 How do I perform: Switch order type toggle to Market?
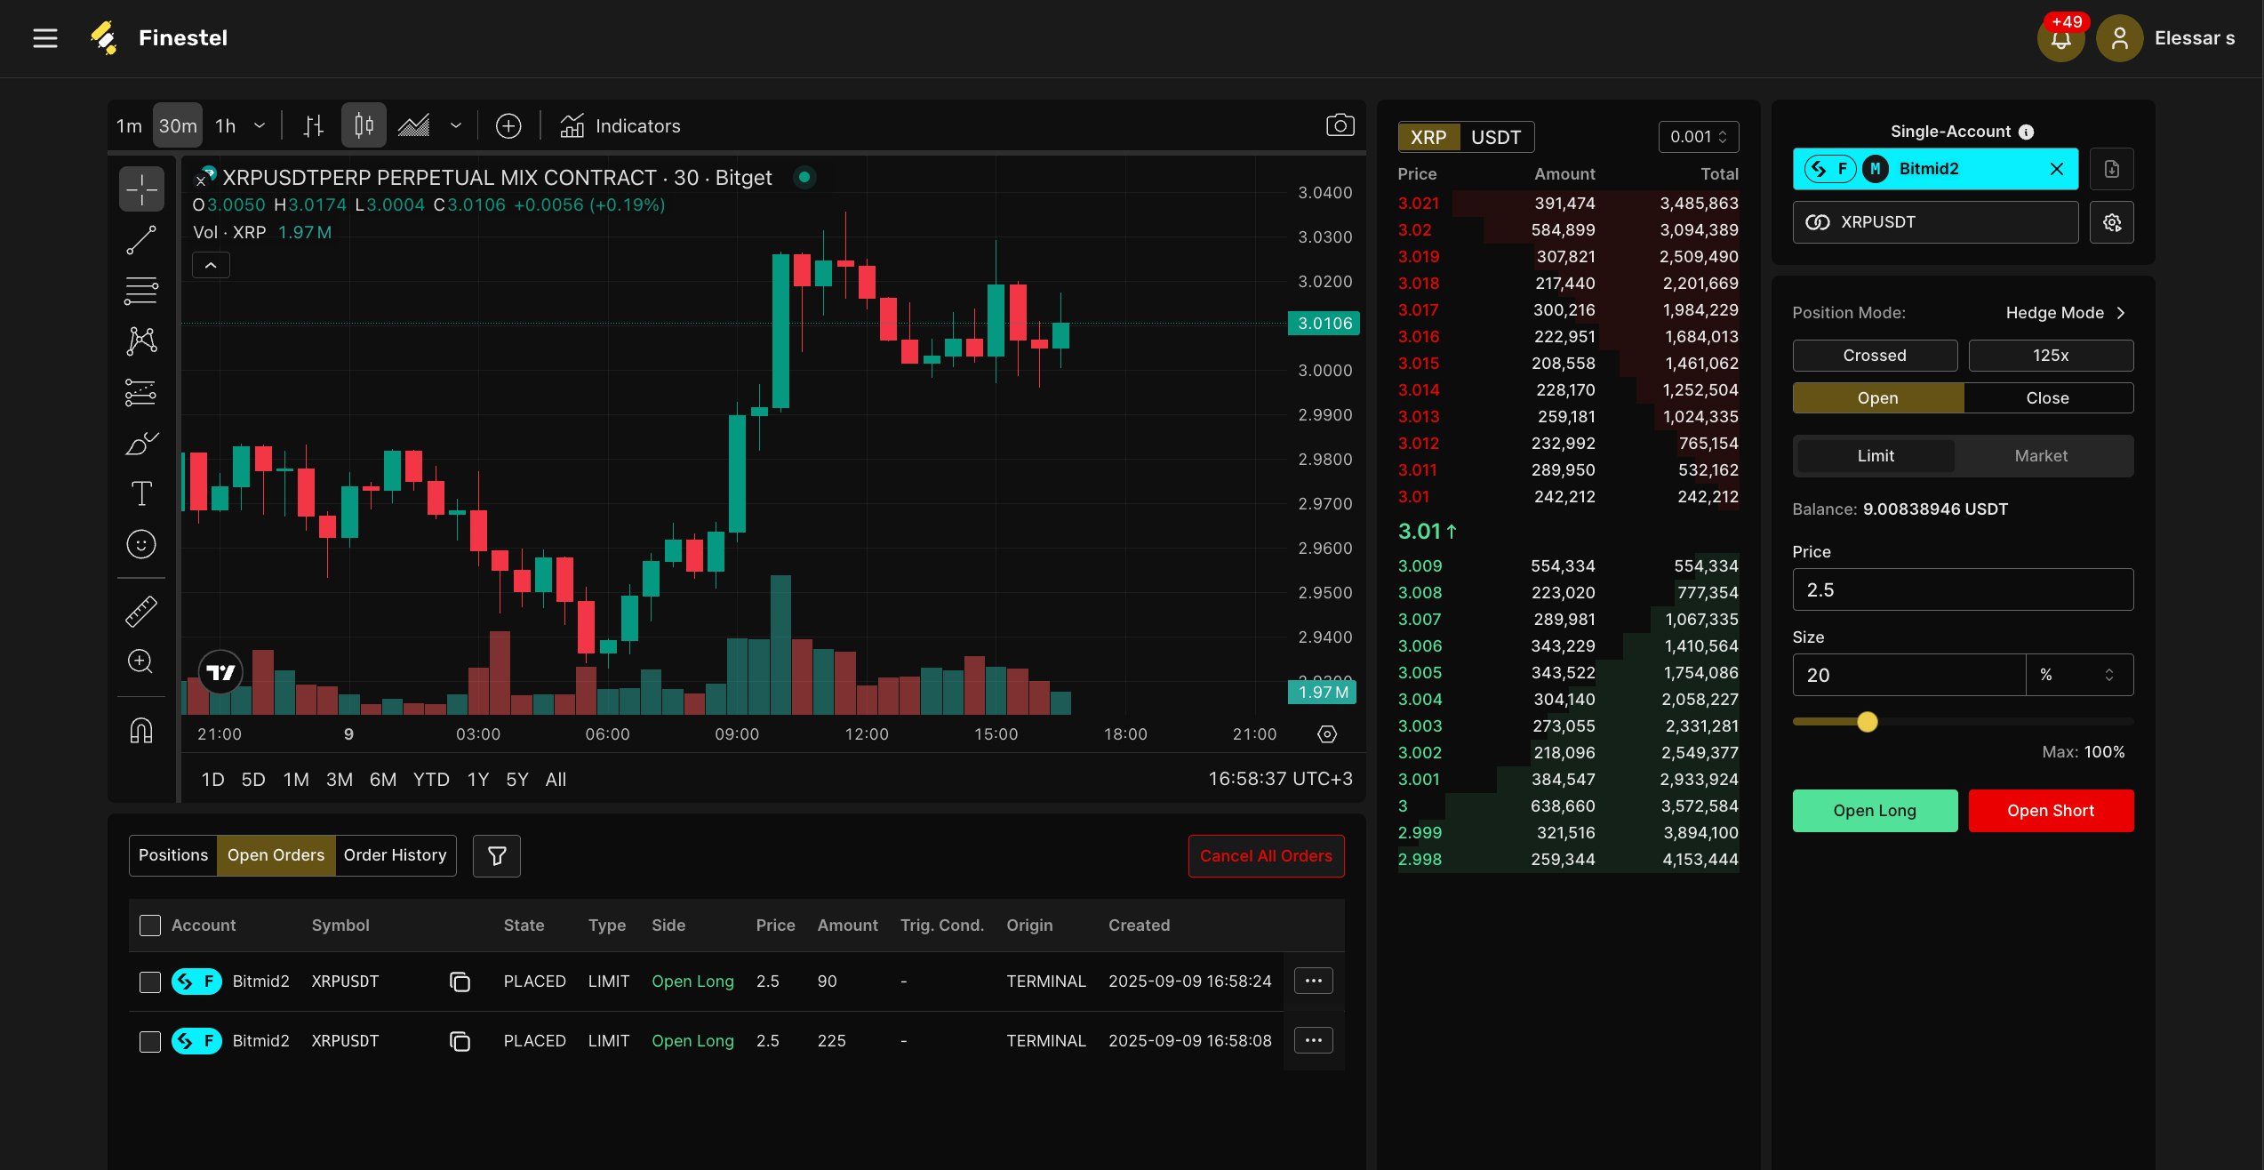(x=2040, y=456)
